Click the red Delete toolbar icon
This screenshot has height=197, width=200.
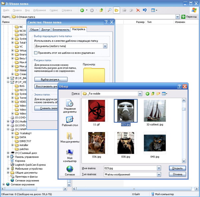[x=138, y=10]
